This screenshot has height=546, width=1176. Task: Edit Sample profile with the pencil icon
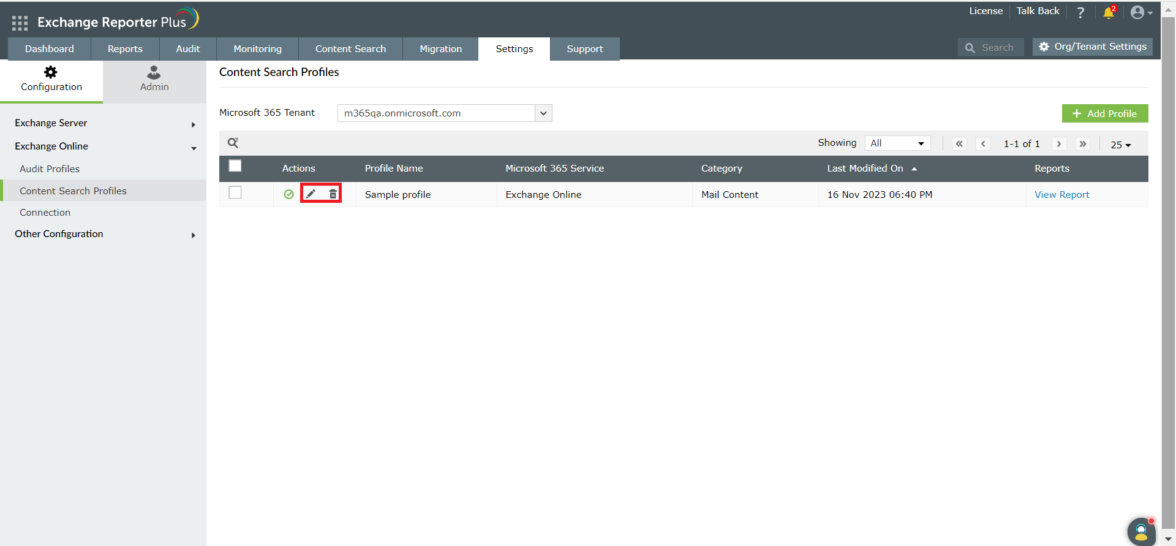tap(311, 194)
